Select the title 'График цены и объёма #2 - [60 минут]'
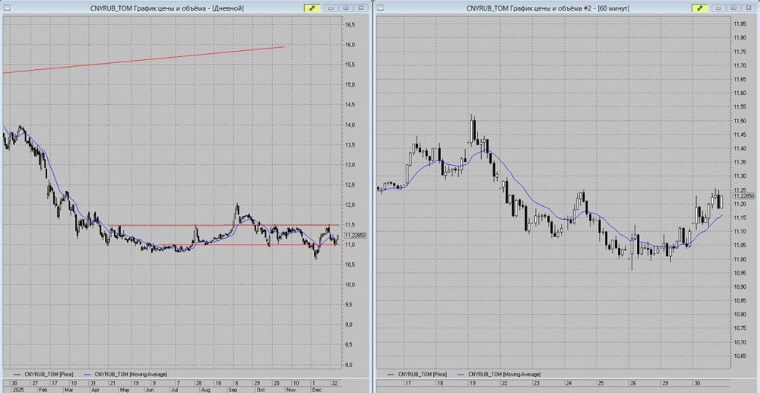Screen dimensions: 760x393 [x=568, y=8]
